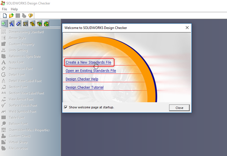
Task: Click the File Location icon
Action: click(x=4, y=148)
